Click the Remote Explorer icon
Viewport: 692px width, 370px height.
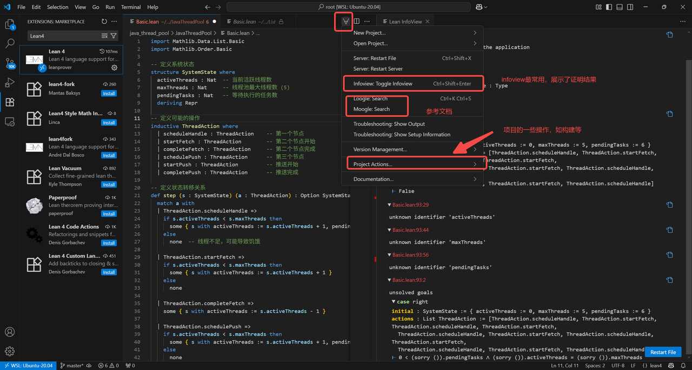tap(10, 122)
